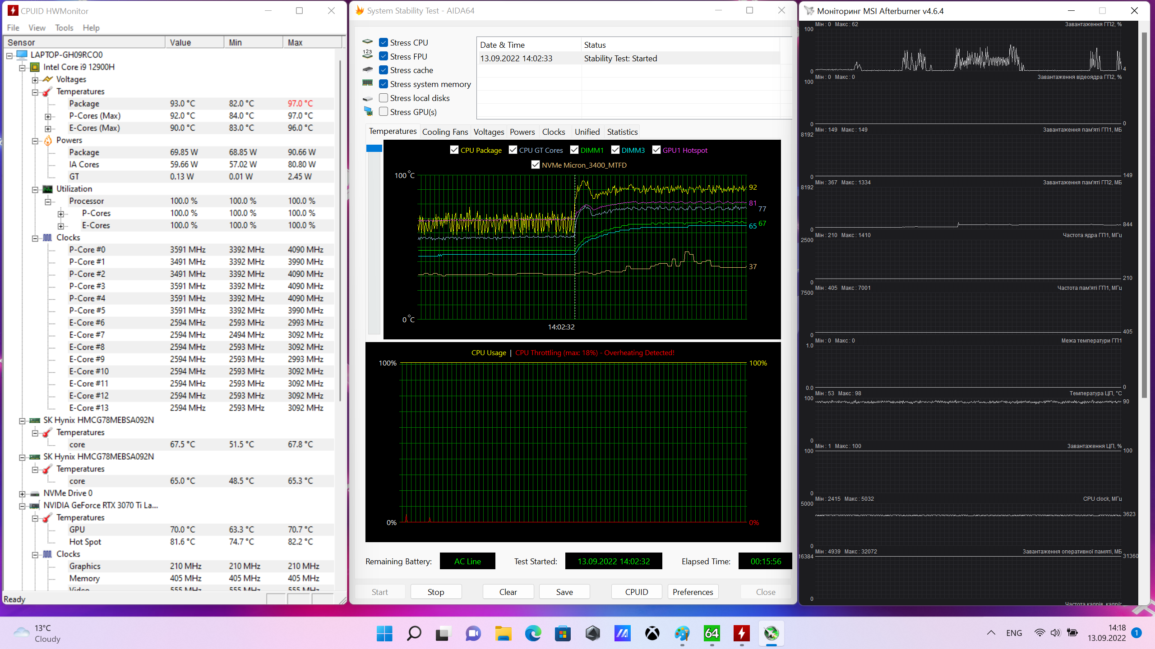Click the Windows Start button
This screenshot has width=1155, height=649.
384,633
